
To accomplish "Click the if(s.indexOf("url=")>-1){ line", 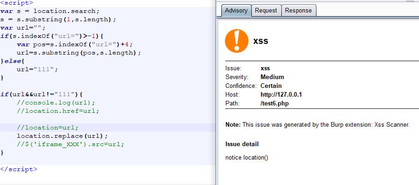I will coord(52,36).
